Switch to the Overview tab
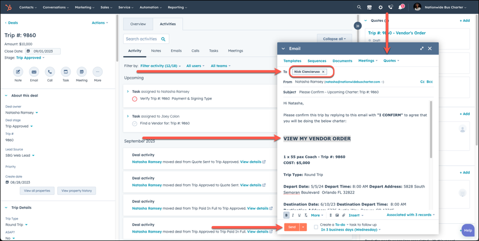Screen dimensions: 479x241 [x=138, y=24]
